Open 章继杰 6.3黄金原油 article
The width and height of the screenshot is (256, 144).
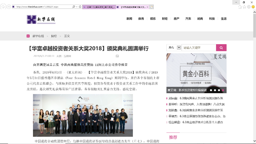[197, 116]
